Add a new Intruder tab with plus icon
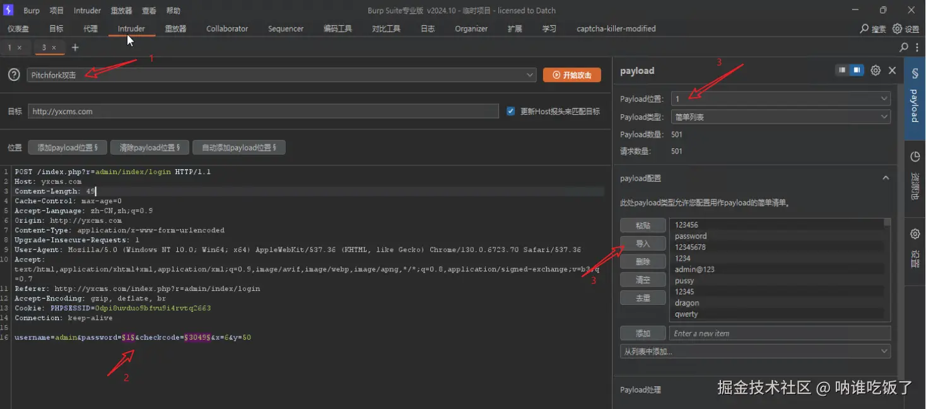Viewport: 926px width, 409px height. tap(75, 47)
